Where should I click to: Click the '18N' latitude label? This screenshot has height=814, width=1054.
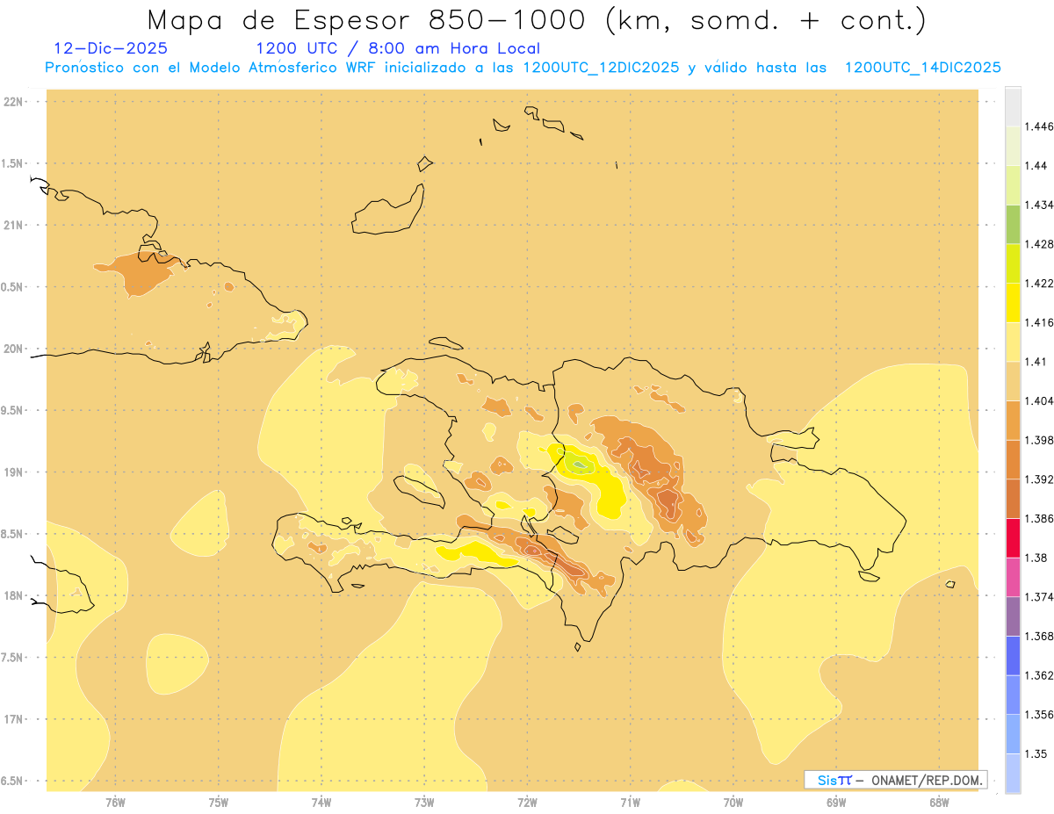12,596
